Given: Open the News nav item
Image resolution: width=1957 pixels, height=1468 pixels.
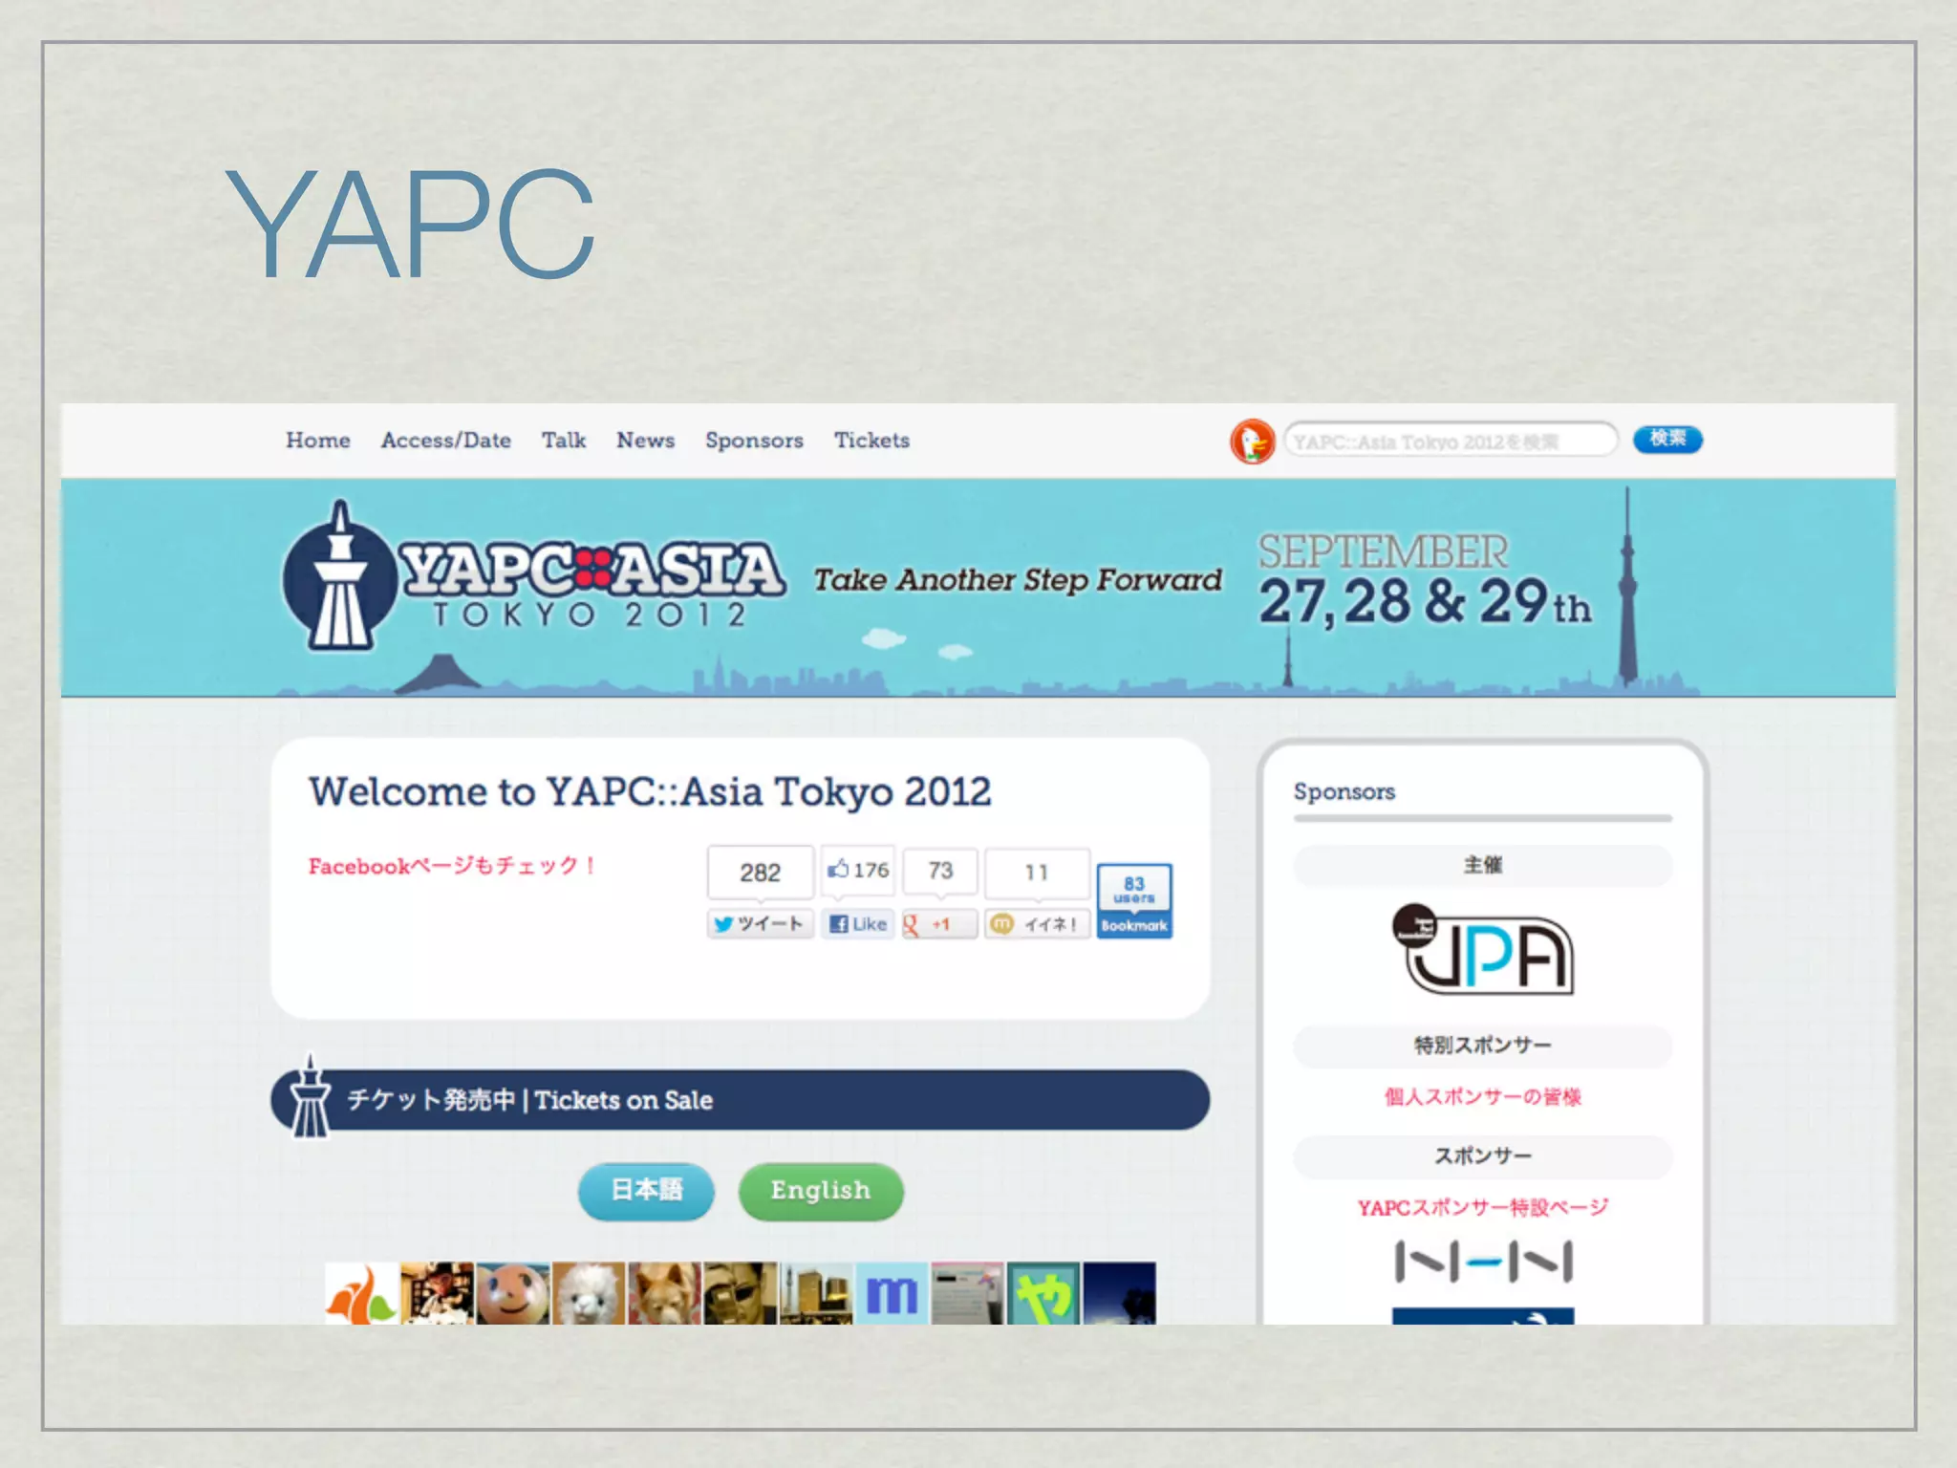Looking at the screenshot, I should pos(645,441).
